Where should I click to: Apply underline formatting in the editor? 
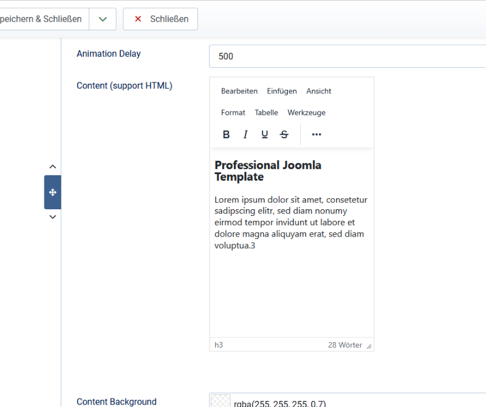click(x=265, y=135)
